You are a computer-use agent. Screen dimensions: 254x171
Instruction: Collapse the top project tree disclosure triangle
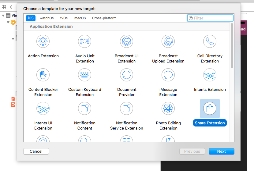[x=3, y=16]
